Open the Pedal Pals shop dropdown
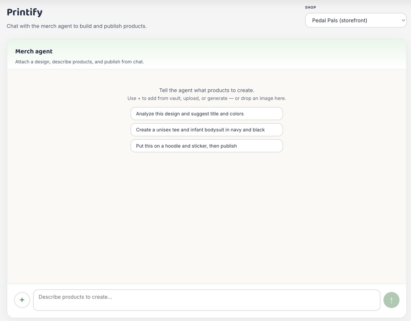 pos(356,20)
